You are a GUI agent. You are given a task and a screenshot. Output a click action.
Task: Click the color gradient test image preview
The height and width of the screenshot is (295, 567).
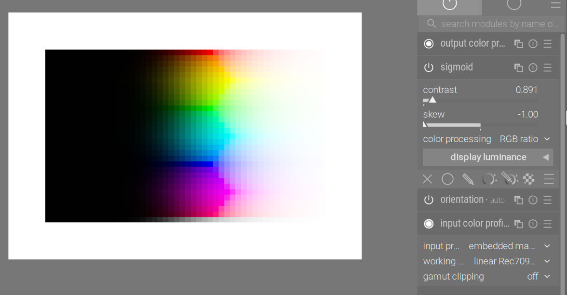185,136
